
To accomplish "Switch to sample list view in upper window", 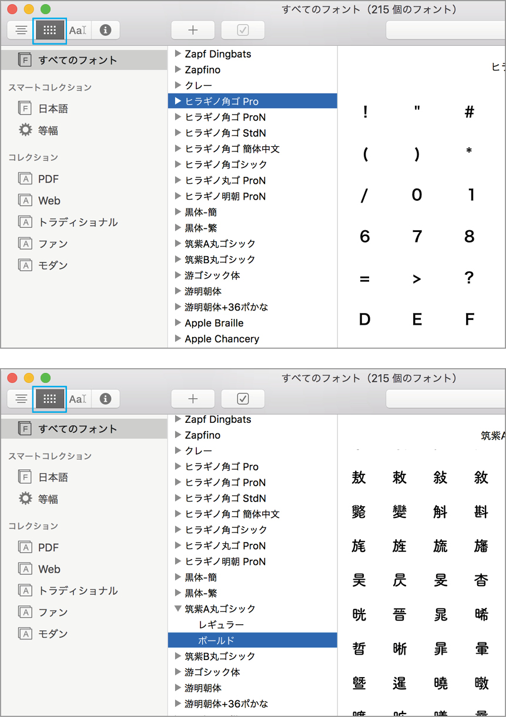I will 21,30.
